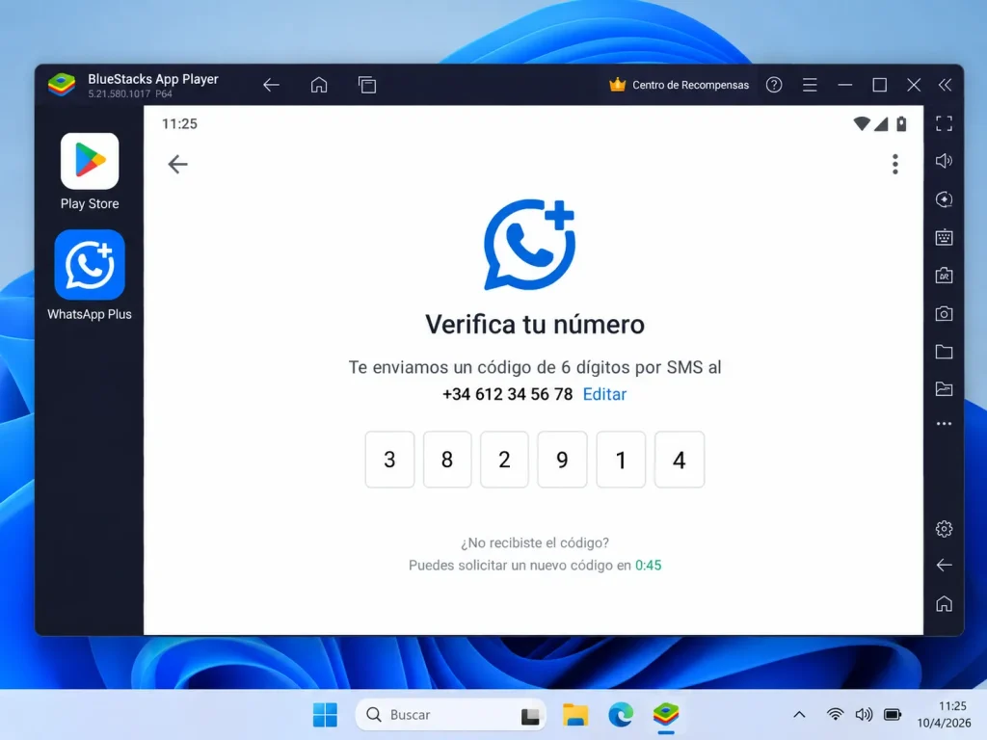
Task: Click the lock cursor icon
Action: pyautogui.click(x=944, y=199)
